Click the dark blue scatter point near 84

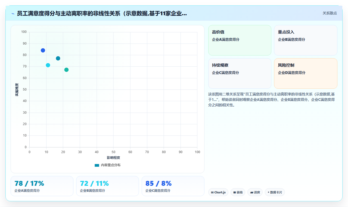tap(43, 50)
